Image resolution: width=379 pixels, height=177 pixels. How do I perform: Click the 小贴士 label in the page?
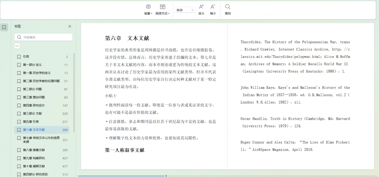coord(111,96)
